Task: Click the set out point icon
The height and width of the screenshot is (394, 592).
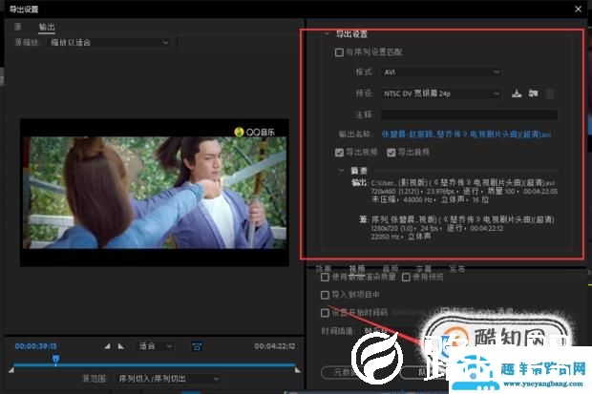Action: coord(121,346)
